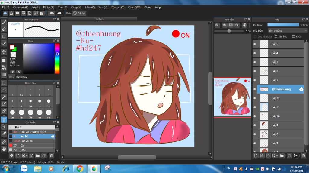Open the Tệp(F) menu
309x173 pixels.
(5, 8)
